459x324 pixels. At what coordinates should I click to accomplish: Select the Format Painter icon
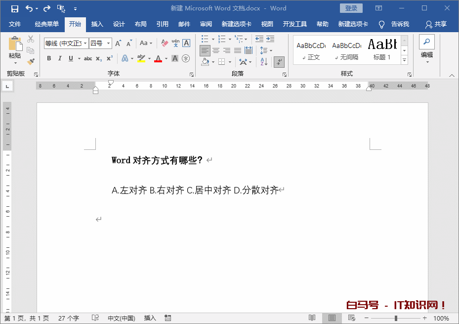coord(31,61)
